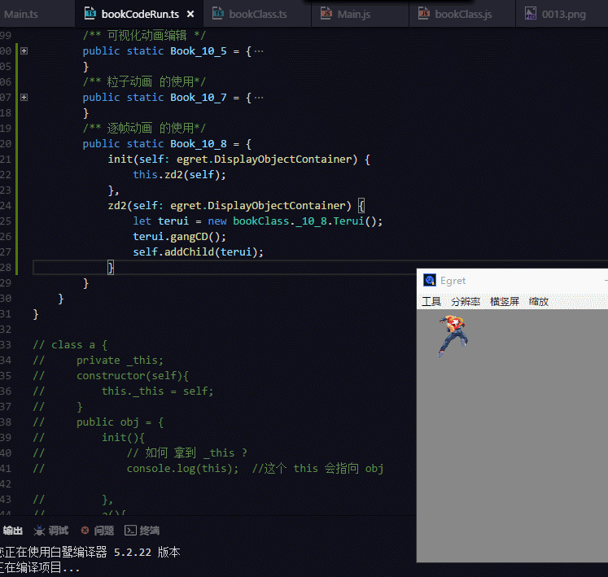Click the terui.gangCD(); code line

pyautogui.click(x=179, y=237)
